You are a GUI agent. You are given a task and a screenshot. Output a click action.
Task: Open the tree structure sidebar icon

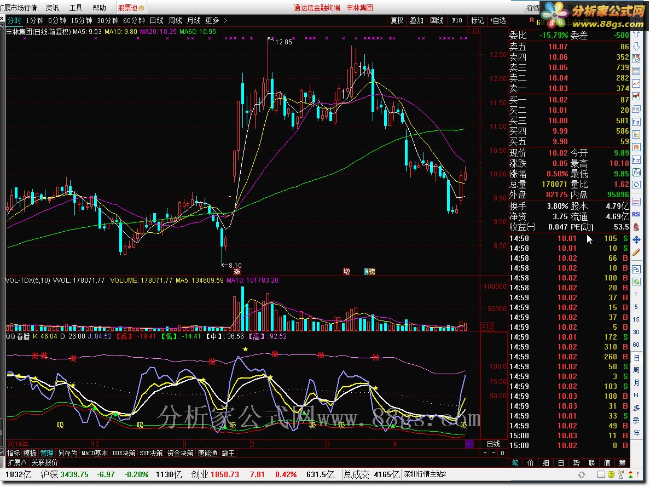coord(636,135)
